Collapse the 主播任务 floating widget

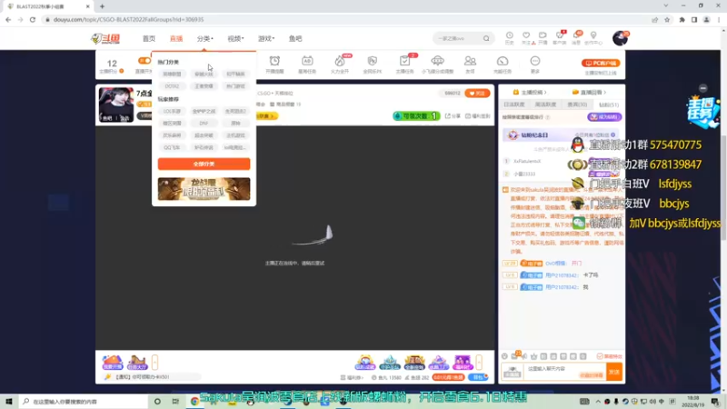702,88
